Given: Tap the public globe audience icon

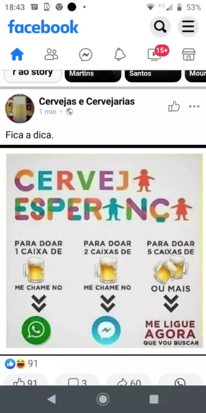Looking at the screenshot, I should click(70, 112).
